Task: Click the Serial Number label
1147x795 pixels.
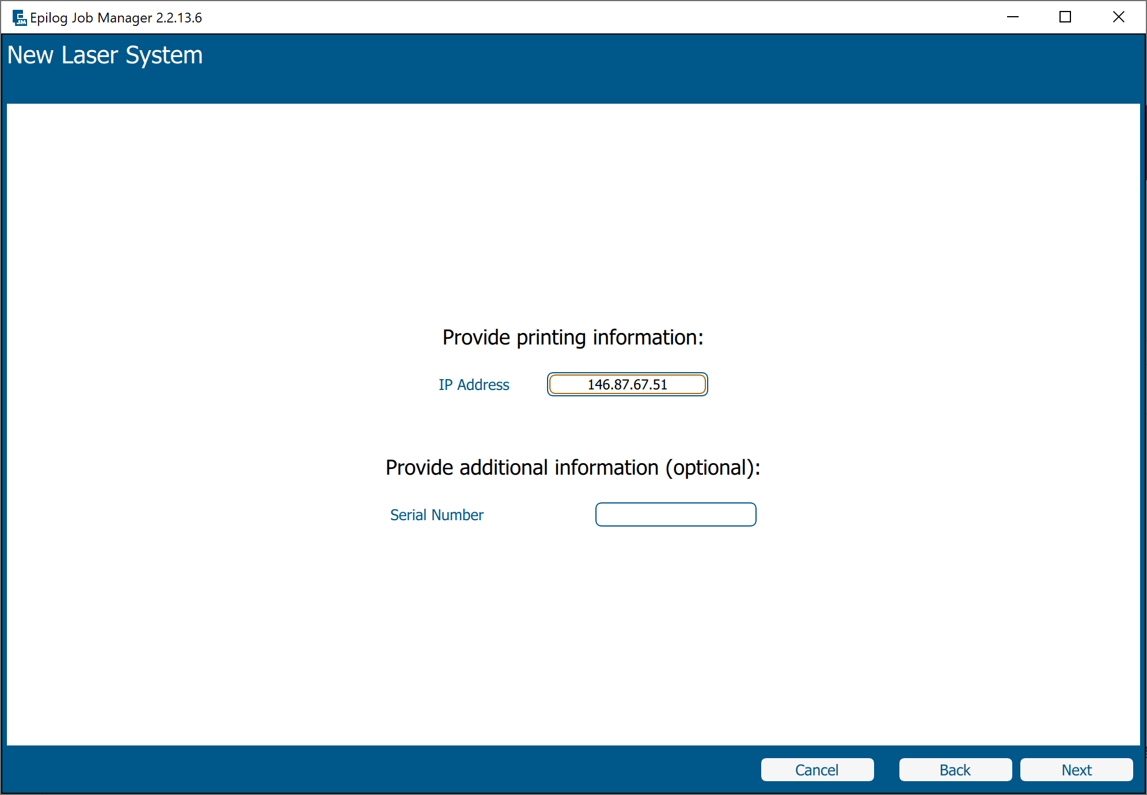Action: [x=436, y=515]
